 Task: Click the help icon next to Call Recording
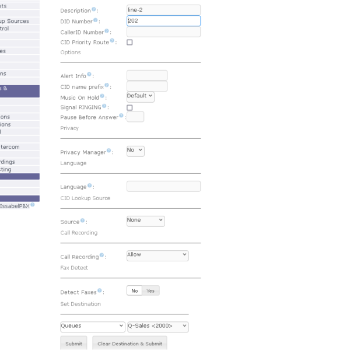[x=102, y=256]
